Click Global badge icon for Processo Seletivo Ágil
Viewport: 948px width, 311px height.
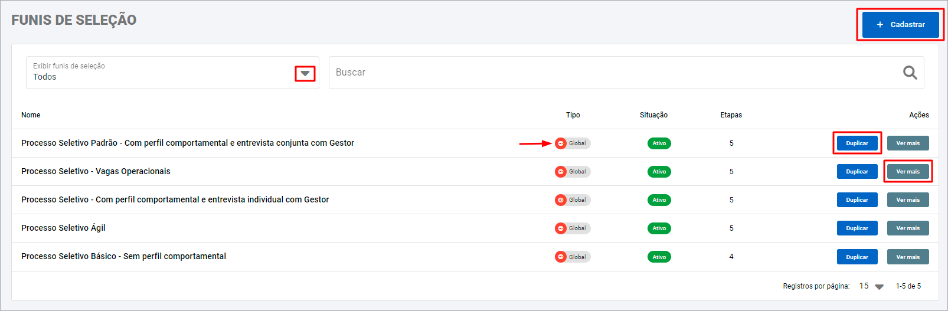pyautogui.click(x=561, y=228)
